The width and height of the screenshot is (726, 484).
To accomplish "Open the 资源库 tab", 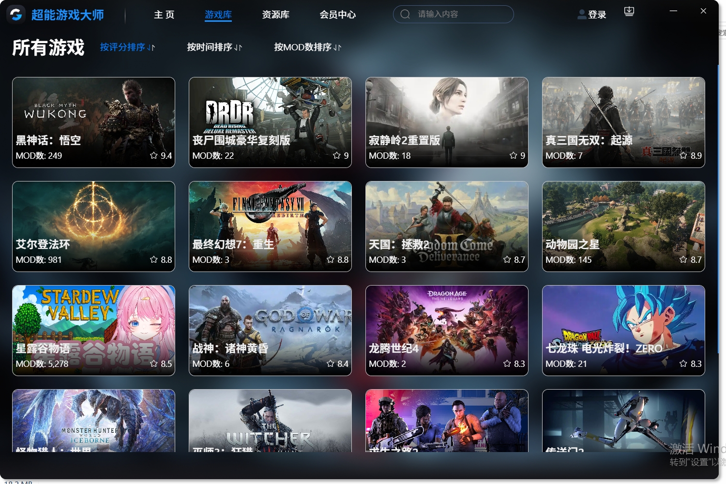I will pos(276,15).
